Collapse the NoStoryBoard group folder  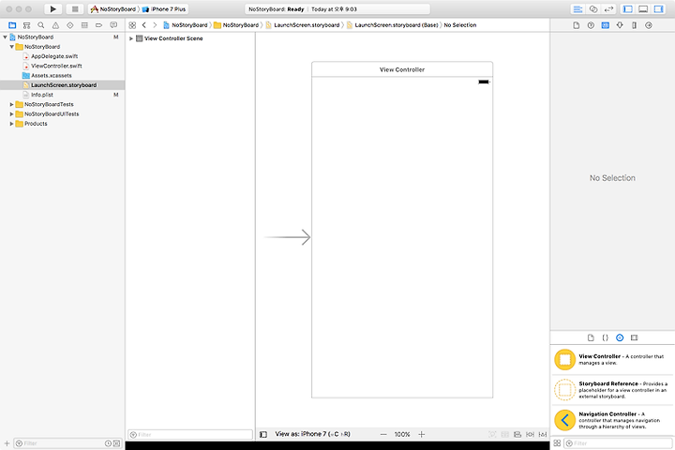11,47
